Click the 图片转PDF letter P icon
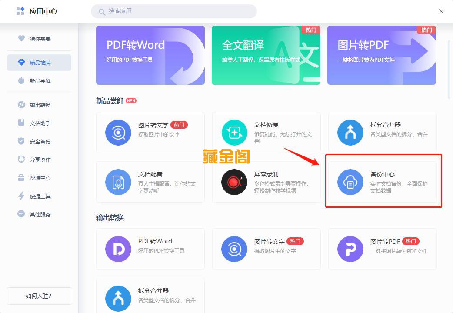Viewport: 453px width, 313px height. tap(350, 249)
